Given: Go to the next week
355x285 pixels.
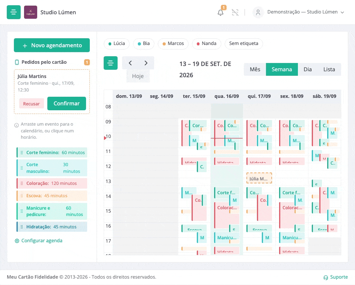Looking at the screenshot, I should pyautogui.click(x=146, y=63).
